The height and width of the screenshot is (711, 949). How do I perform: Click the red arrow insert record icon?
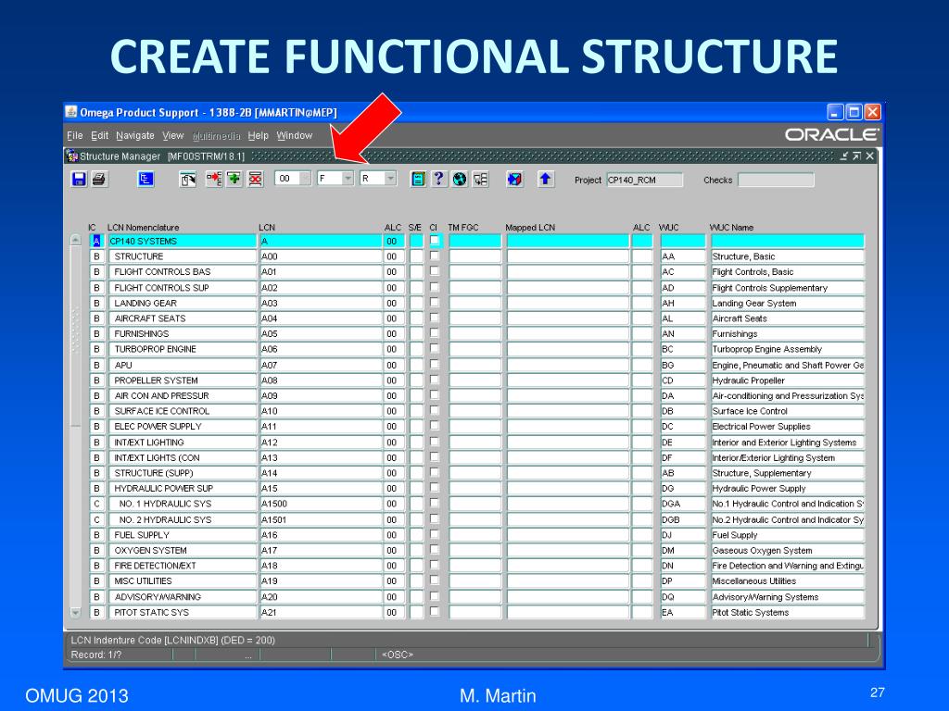[214, 179]
